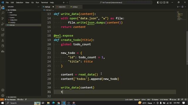Open the notifications bell in status bar
The image size is (188, 105).
point(185,99)
